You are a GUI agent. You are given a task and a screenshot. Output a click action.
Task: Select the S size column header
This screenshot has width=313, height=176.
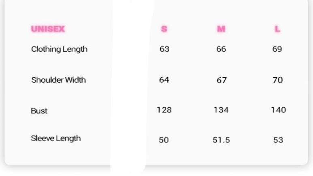click(x=164, y=29)
